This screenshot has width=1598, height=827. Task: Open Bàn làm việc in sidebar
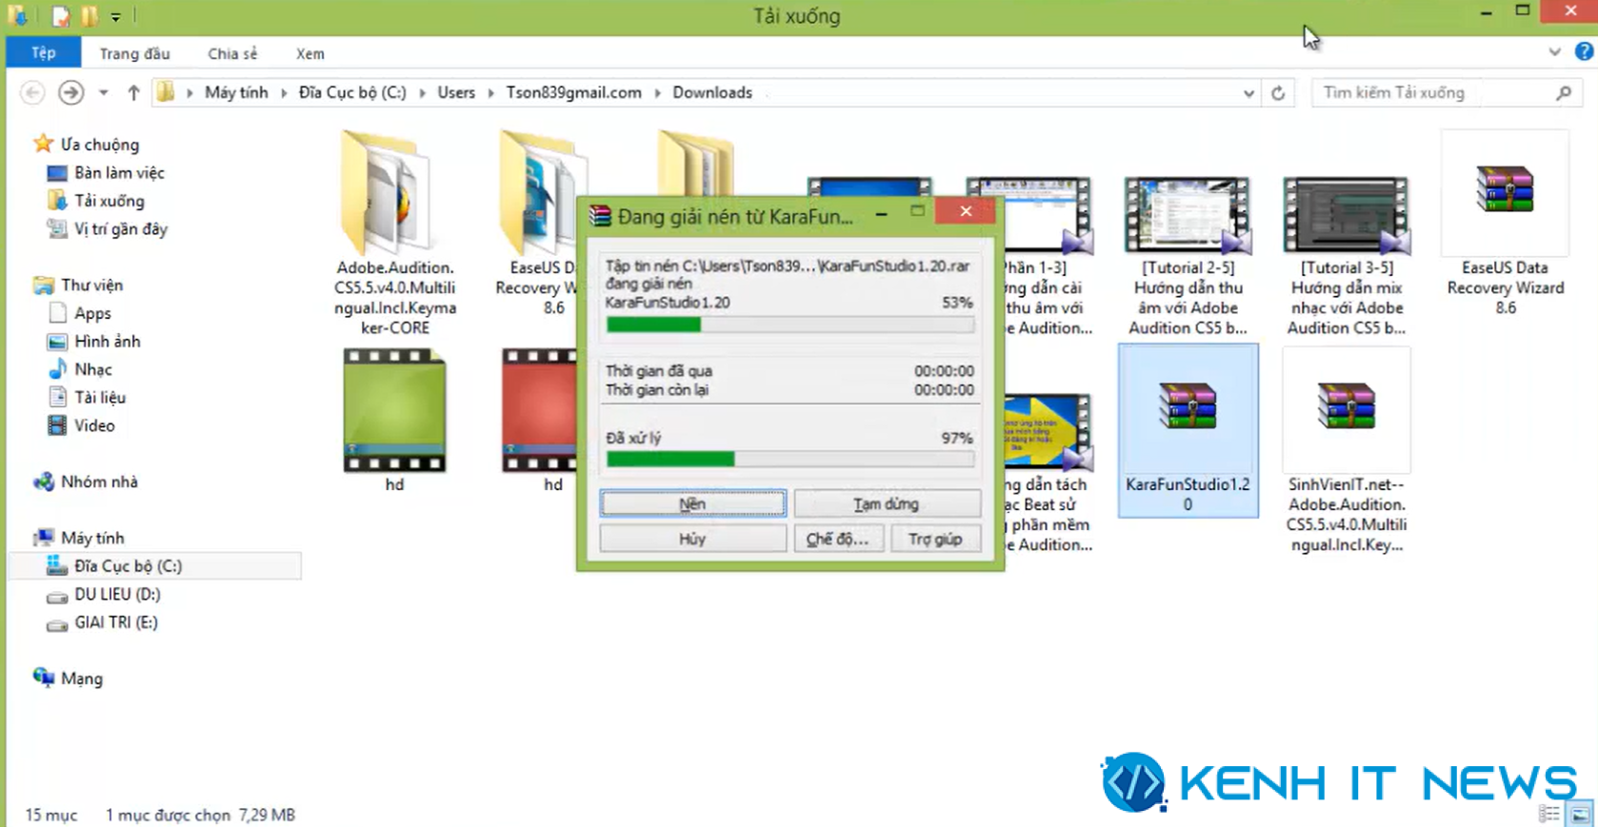119,172
